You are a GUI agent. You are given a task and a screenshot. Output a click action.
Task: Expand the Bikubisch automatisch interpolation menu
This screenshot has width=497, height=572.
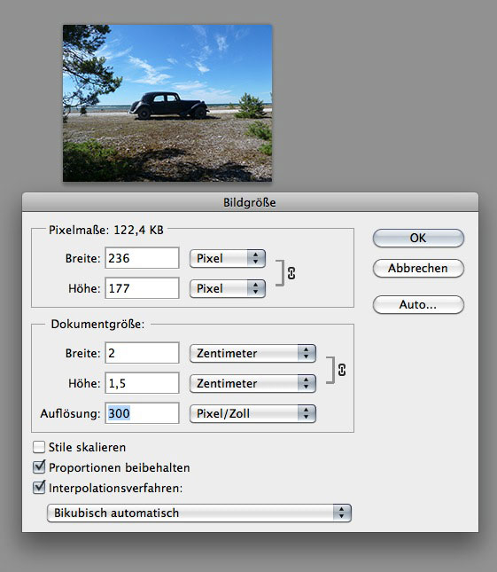pyautogui.click(x=199, y=513)
